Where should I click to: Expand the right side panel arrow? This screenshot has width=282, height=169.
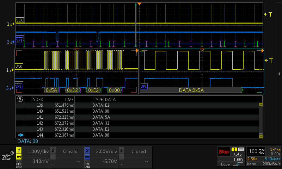point(279,73)
